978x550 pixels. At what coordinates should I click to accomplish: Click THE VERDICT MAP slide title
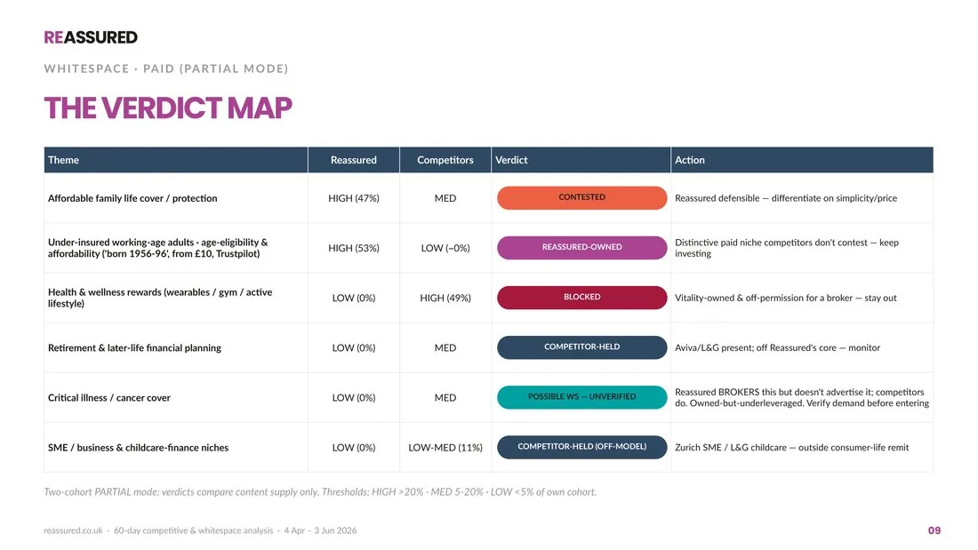168,108
